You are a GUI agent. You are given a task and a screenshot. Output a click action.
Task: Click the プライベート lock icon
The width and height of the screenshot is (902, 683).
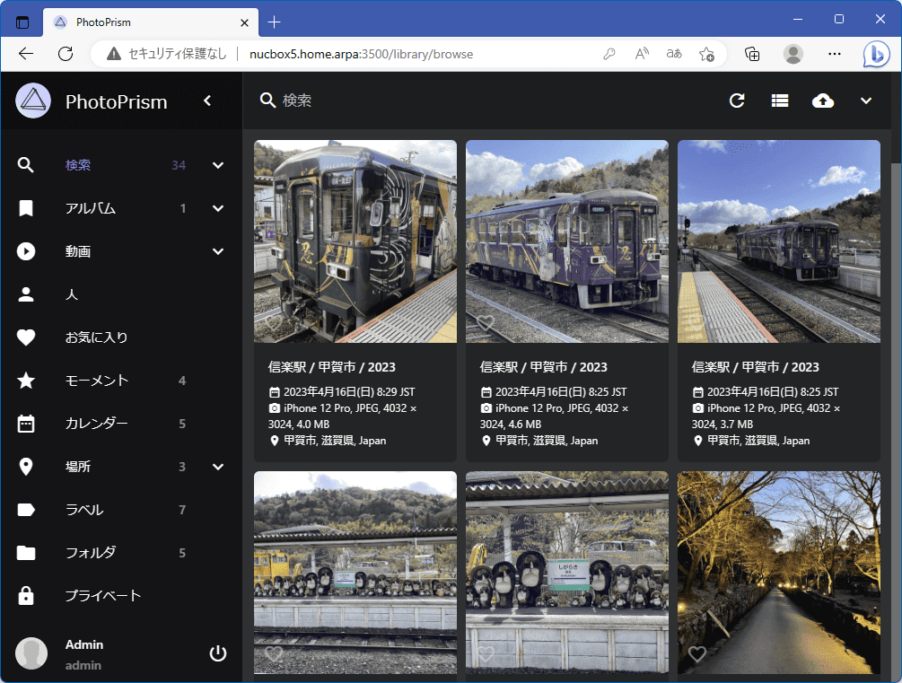(26, 596)
